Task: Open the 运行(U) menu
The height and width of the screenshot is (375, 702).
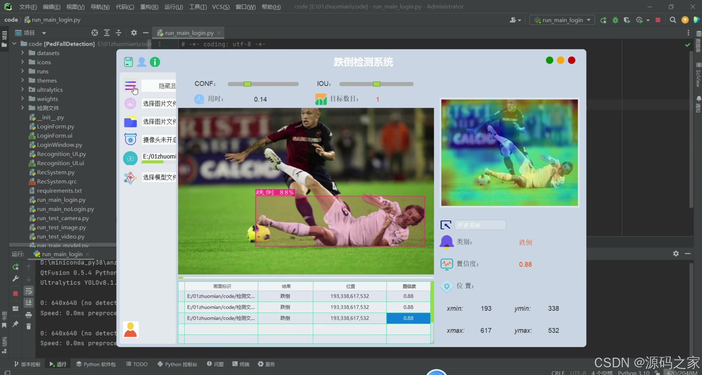Action: click(173, 7)
